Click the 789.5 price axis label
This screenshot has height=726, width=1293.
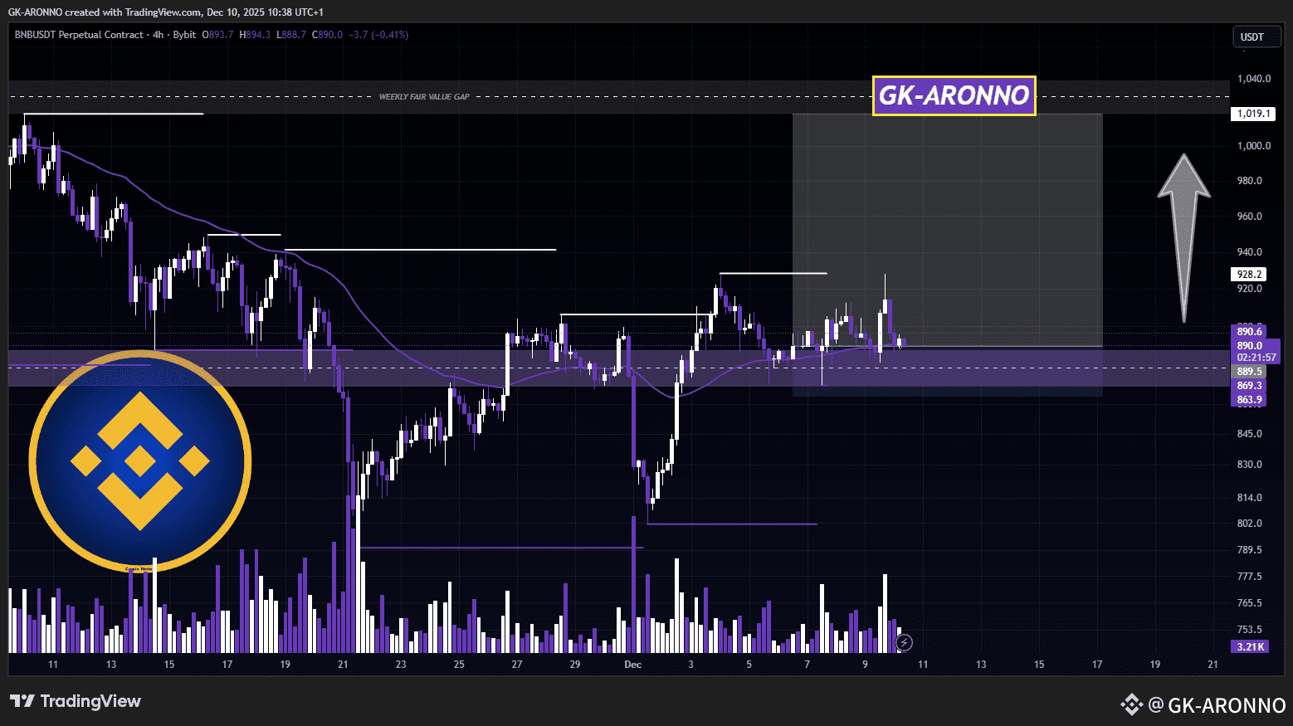[1250, 550]
